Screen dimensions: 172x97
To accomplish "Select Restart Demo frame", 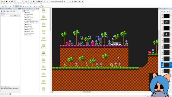I will click(x=30, y=28).
